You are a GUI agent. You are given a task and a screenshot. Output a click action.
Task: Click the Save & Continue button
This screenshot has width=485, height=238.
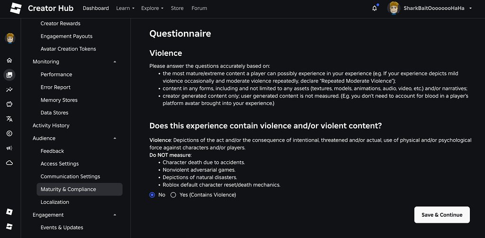(x=441, y=215)
